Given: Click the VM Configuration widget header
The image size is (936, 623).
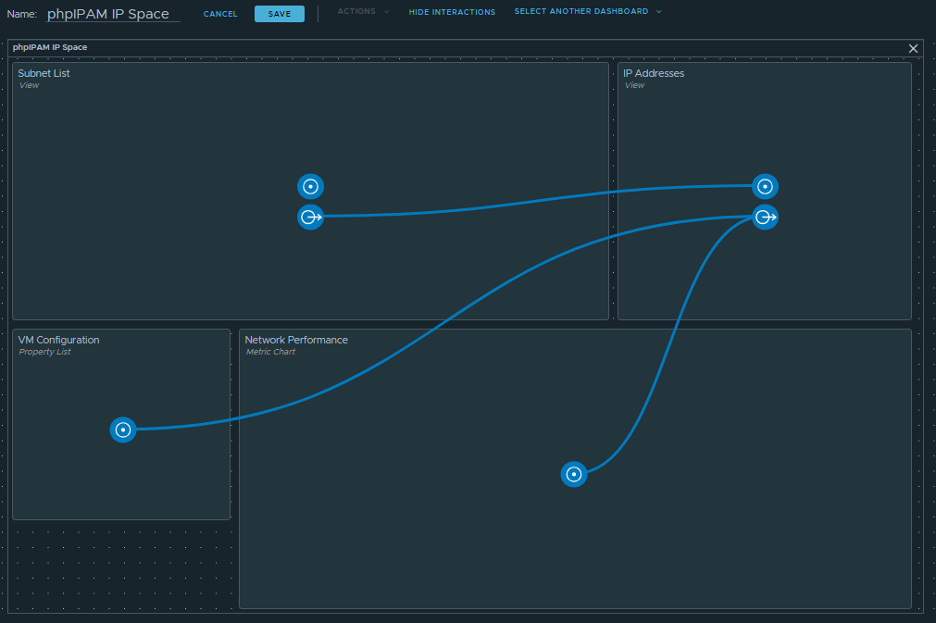Looking at the screenshot, I should [x=58, y=340].
